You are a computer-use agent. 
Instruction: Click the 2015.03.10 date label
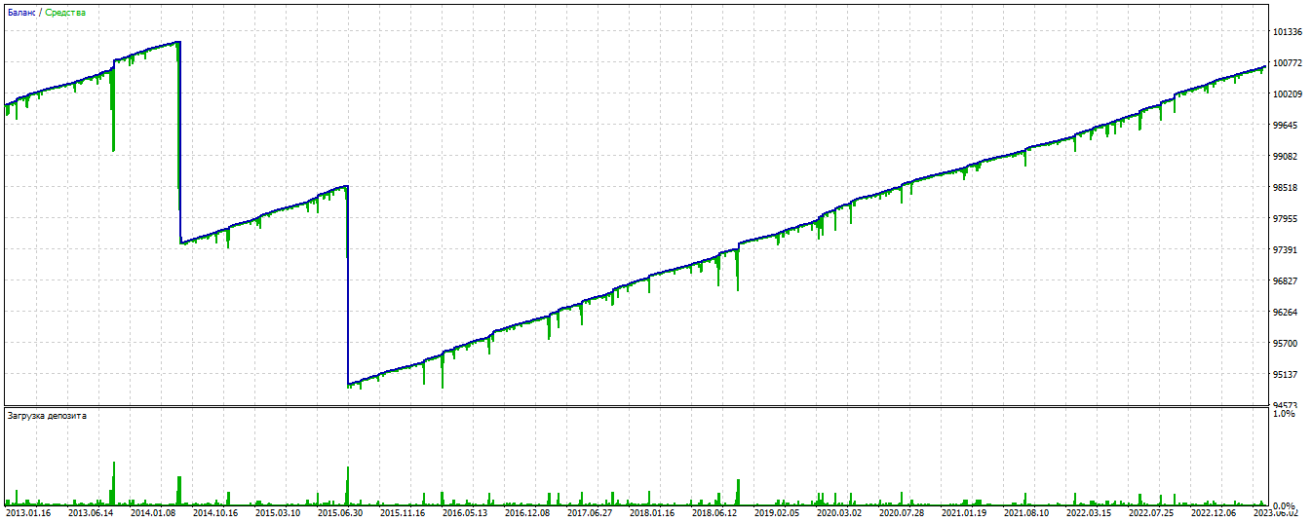click(278, 513)
